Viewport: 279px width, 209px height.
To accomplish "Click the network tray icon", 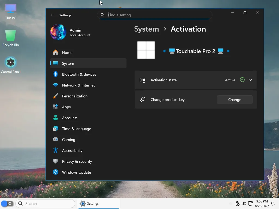I will pos(250,204).
